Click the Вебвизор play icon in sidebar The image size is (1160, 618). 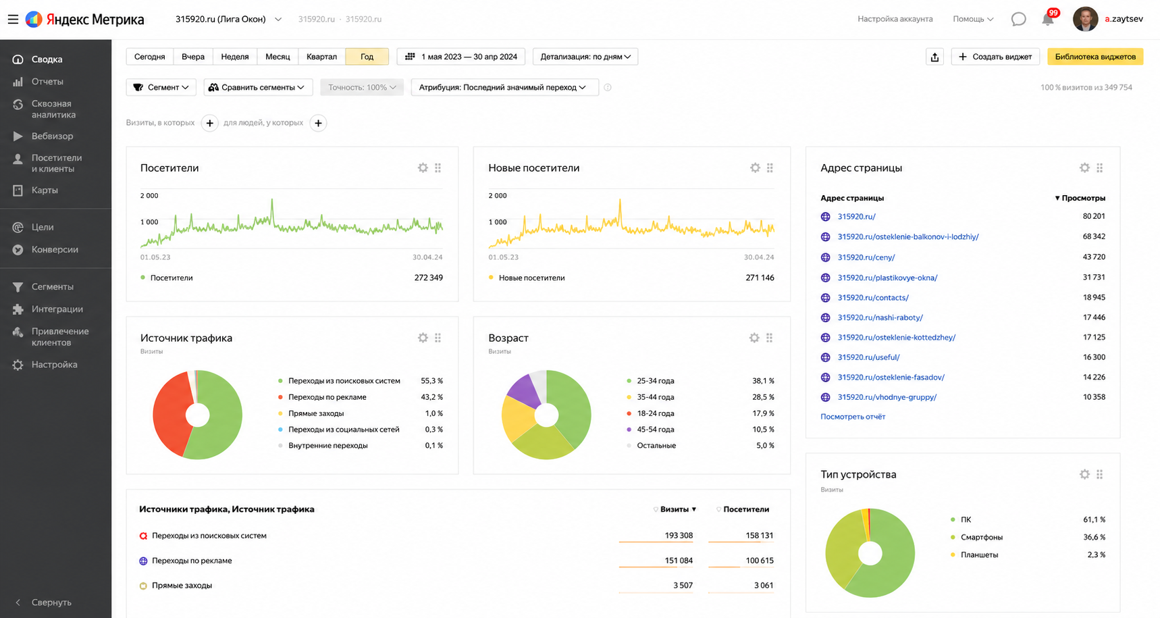(18, 136)
